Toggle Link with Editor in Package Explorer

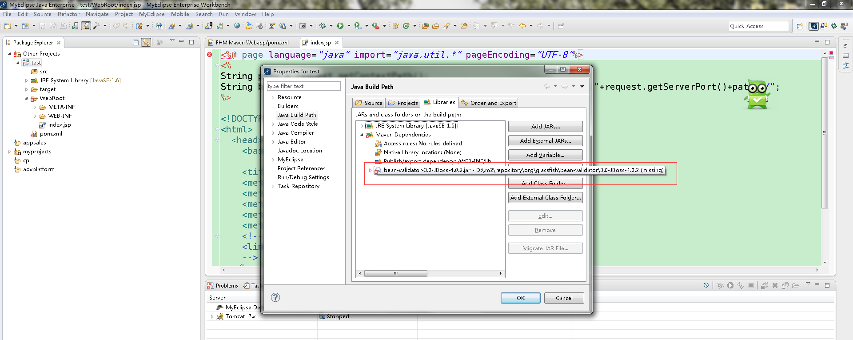pos(146,42)
